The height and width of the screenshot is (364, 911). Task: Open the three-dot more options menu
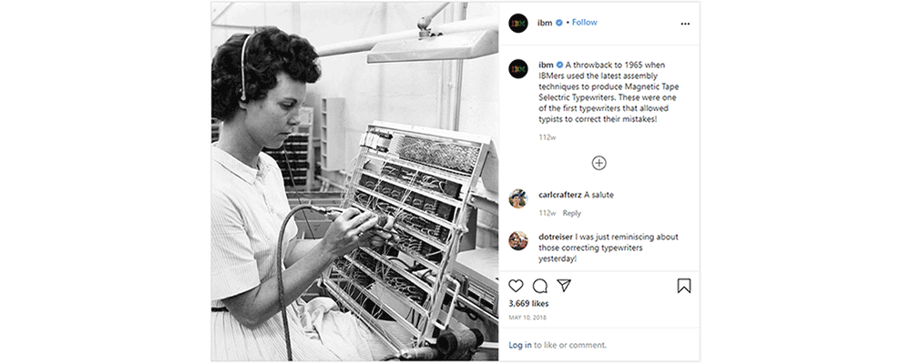685,24
